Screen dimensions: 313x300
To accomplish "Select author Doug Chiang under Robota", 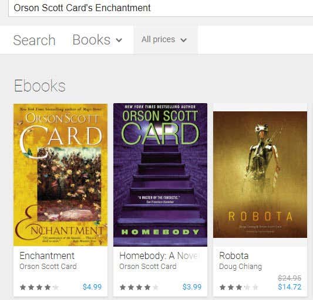I will [x=240, y=267].
